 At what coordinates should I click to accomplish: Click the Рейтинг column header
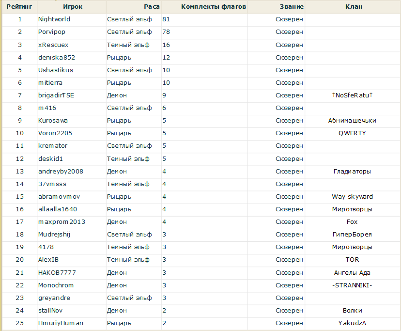pyautogui.click(x=19, y=7)
